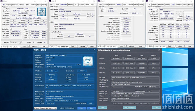Click the BIOS date value "05/25/2018"
Image resolution: width=195 pixels, height=111 pixels.
[x=77, y=29]
